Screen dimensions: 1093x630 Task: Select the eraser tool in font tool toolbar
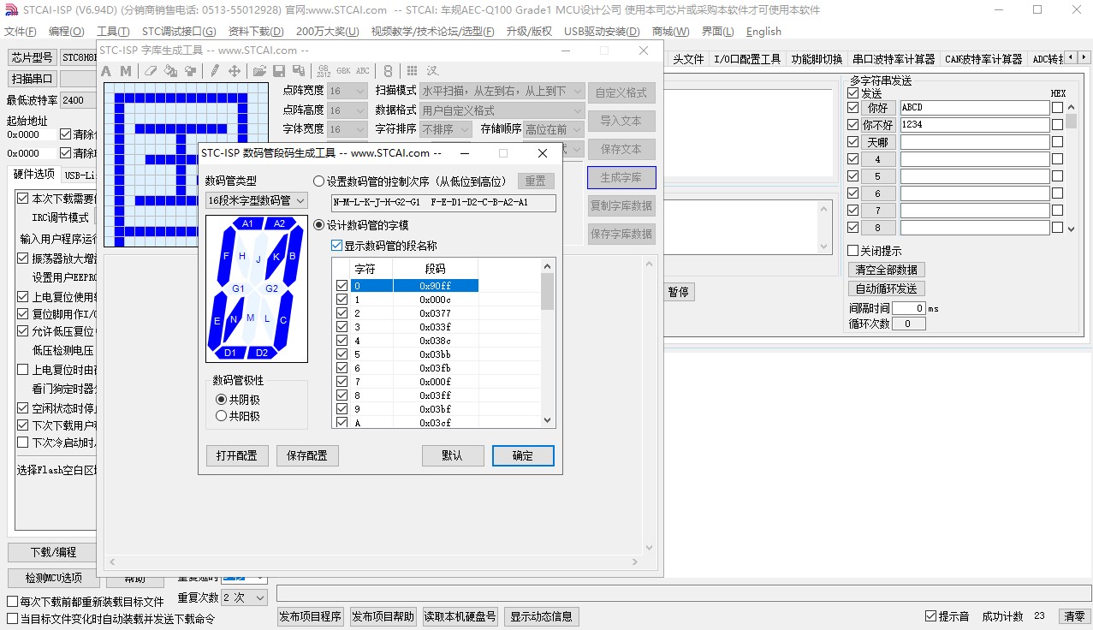pos(151,71)
